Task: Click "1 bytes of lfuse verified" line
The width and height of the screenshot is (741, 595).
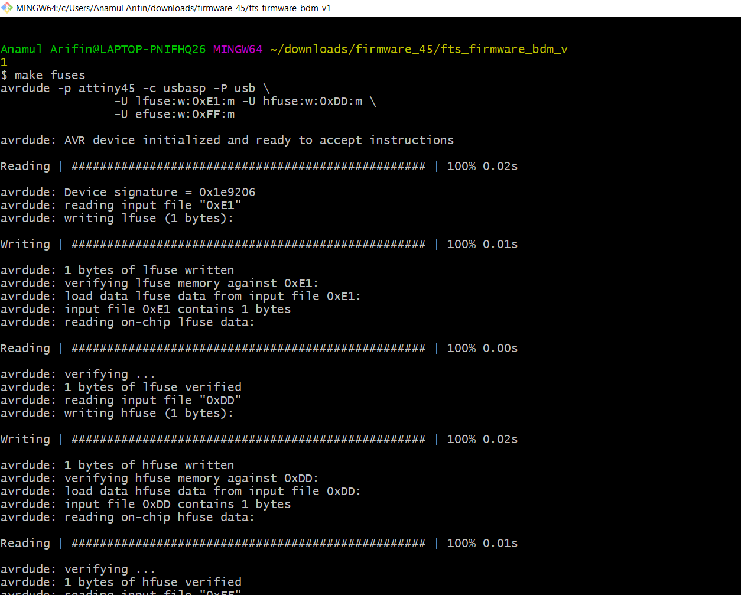Action: pyautogui.click(x=121, y=388)
